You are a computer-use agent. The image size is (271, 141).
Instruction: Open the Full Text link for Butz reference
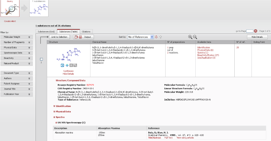[x=169, y=138]
